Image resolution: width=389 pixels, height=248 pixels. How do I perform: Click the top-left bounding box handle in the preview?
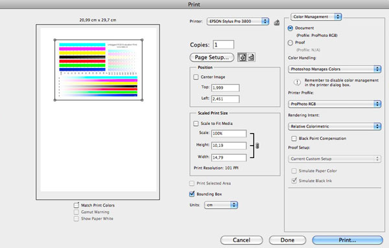[x=55, y=40]
